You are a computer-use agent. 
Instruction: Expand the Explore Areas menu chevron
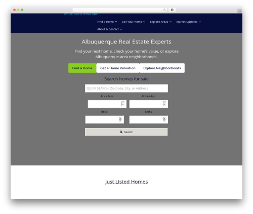coord(171,22)
